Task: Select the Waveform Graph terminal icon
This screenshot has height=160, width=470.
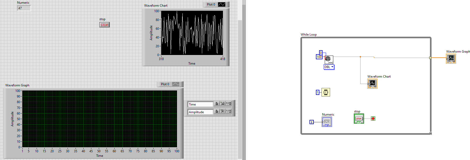Action: coord(451,59)
